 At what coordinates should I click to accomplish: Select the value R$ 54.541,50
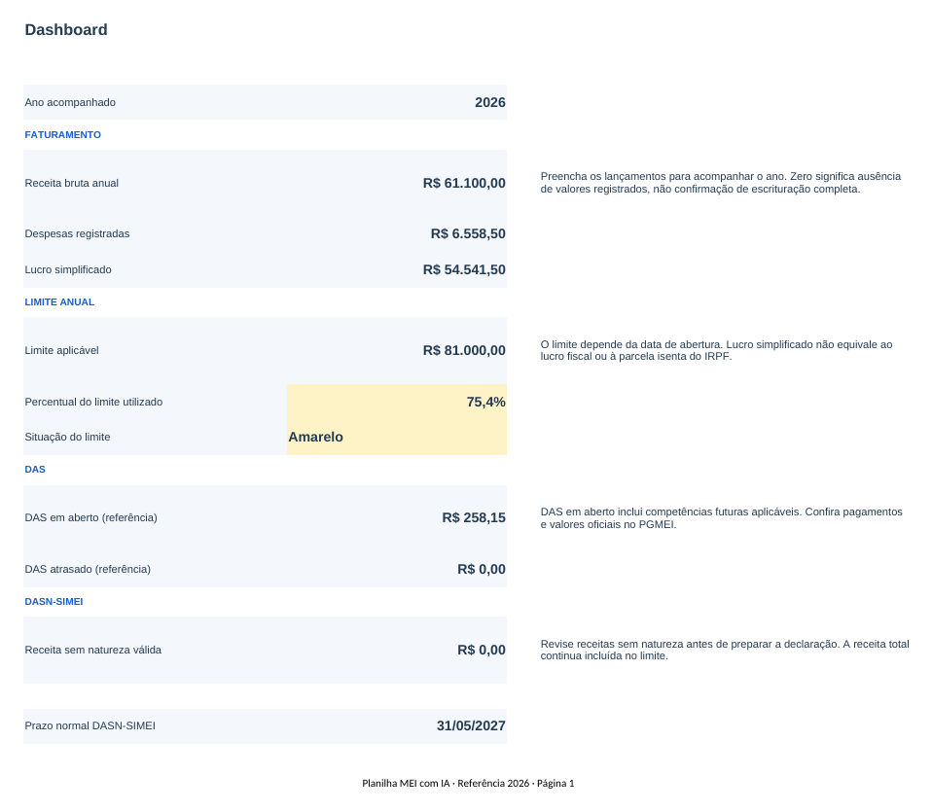coord(464,269)
